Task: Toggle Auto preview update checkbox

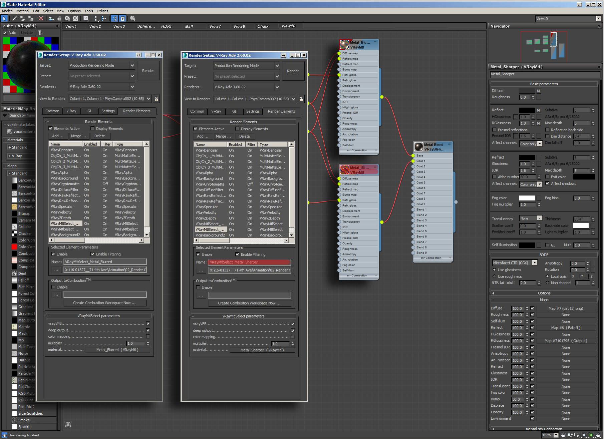Action: pos(5,33)
